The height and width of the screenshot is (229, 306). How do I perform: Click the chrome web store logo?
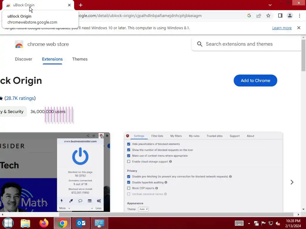click(x=19, y=44)
